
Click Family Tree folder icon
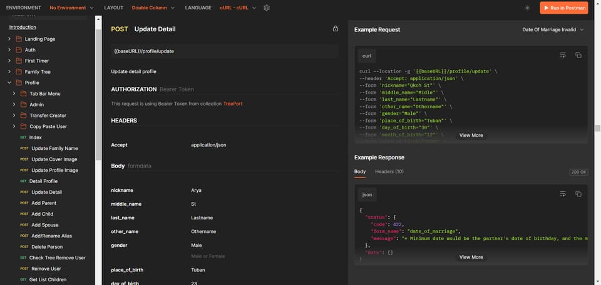pyautogui.click(x=18, y=71)
